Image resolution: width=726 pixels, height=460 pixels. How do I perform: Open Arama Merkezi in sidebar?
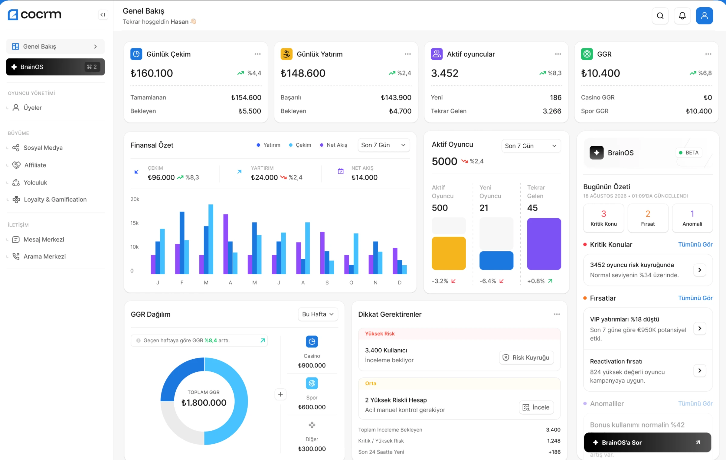(x=39, y=256)
